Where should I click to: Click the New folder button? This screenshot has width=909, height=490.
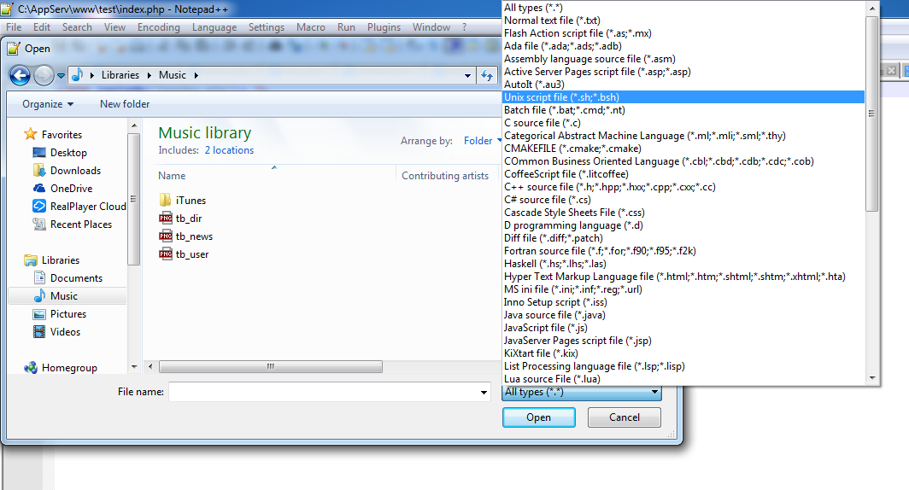(x=125, y=104)
